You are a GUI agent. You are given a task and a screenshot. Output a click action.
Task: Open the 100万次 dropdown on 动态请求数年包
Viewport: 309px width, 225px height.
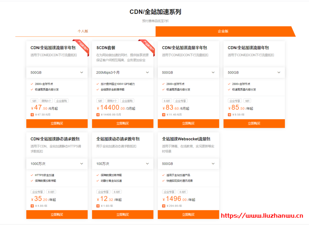[123, 164]
